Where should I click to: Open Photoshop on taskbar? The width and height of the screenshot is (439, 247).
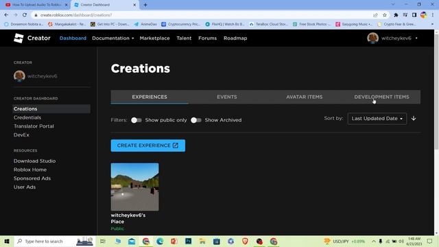[189, 241]
